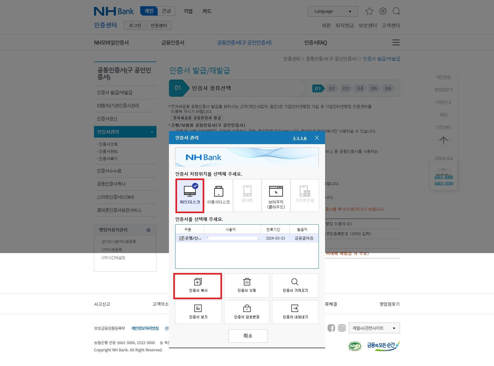Open 고객센터 header link
Screen dimensions: 494x366
tap(391, 25)
